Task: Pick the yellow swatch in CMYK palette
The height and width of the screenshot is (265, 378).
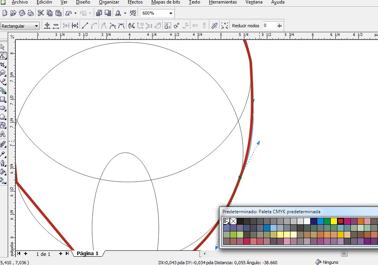Action: click(333, 221)
